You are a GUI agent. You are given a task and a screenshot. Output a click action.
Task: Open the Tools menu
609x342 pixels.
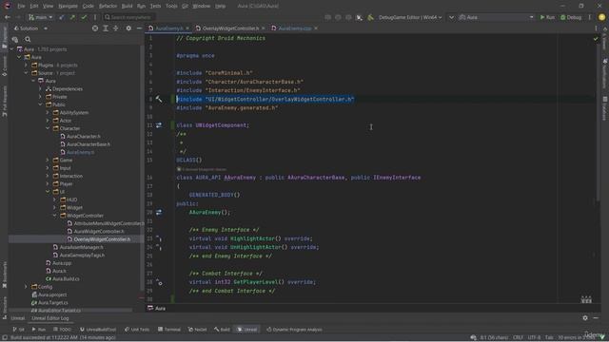[171, 7]
